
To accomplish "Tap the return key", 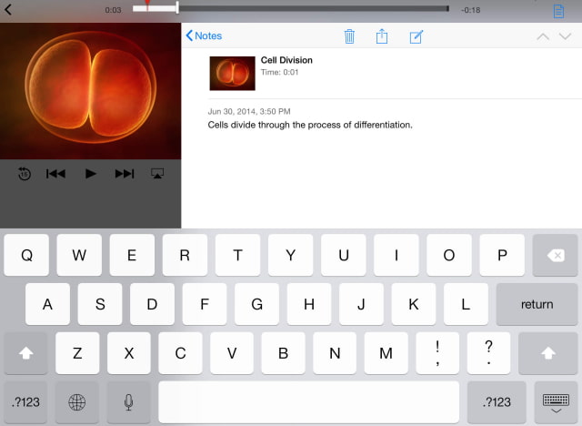I will (x=537, y=304).
